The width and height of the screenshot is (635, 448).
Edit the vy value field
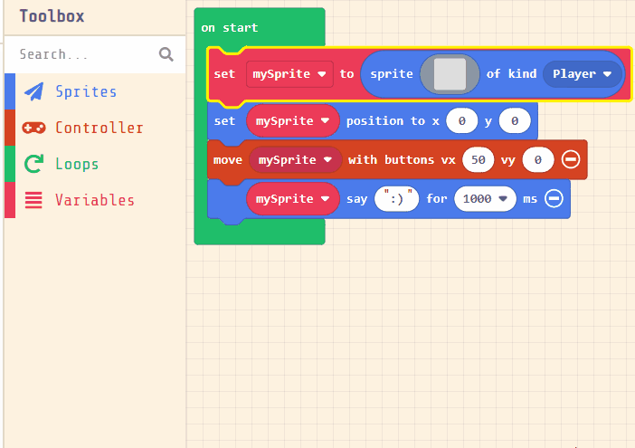[538, 159]
